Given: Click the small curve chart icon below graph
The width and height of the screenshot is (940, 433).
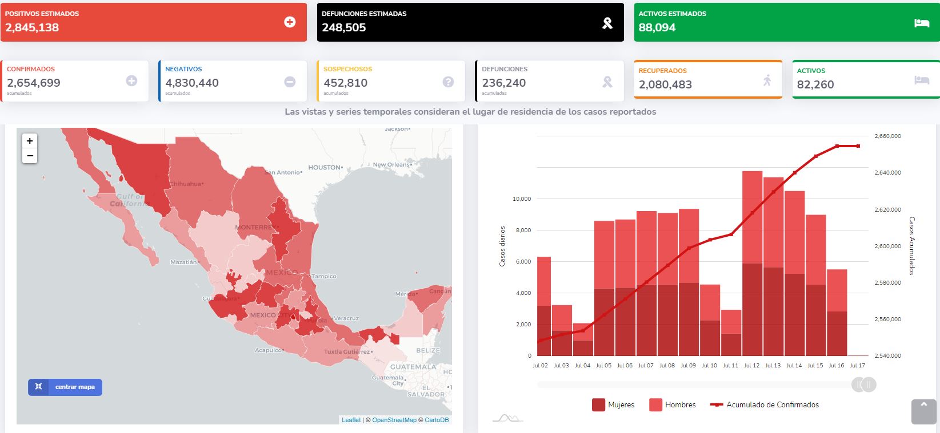Looking at the screenshot, I should click(507, 418).
